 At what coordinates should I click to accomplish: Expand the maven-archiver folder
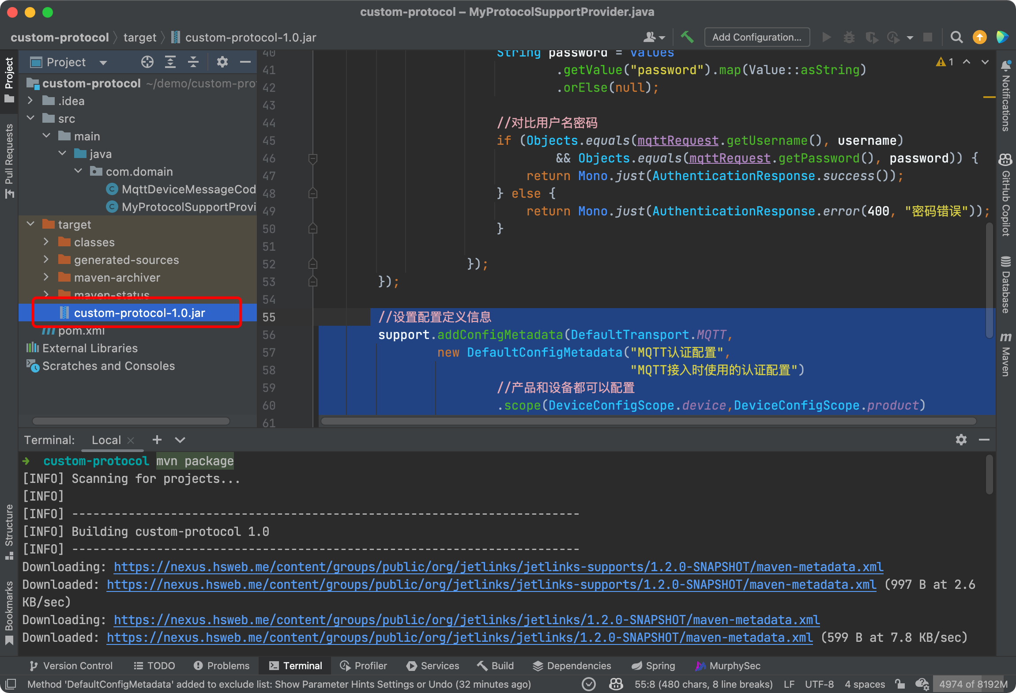coord(46,277)
